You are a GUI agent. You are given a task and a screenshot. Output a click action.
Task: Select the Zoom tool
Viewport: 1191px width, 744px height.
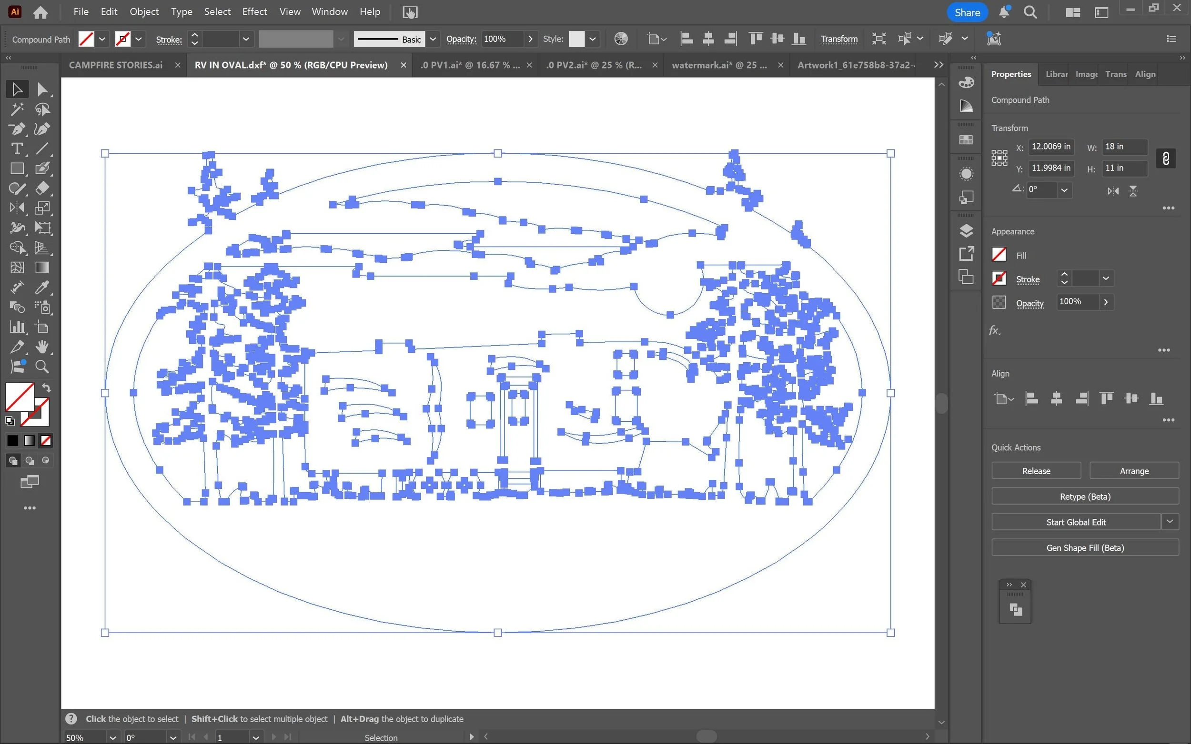tap(42, 367)
